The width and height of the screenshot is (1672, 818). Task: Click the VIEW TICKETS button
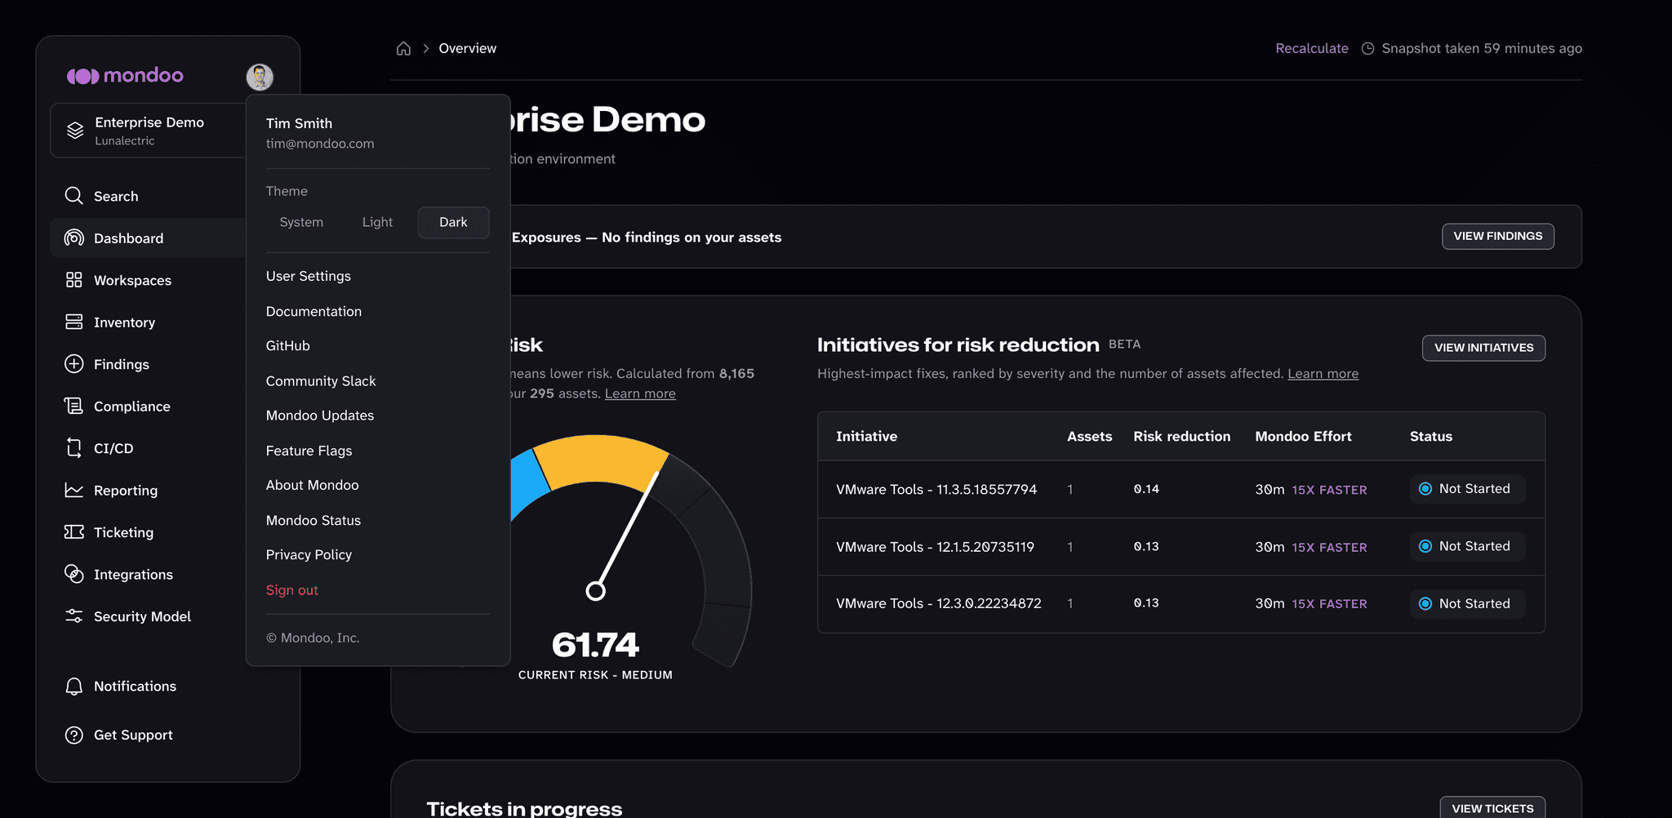click(x=1492, y=807)
